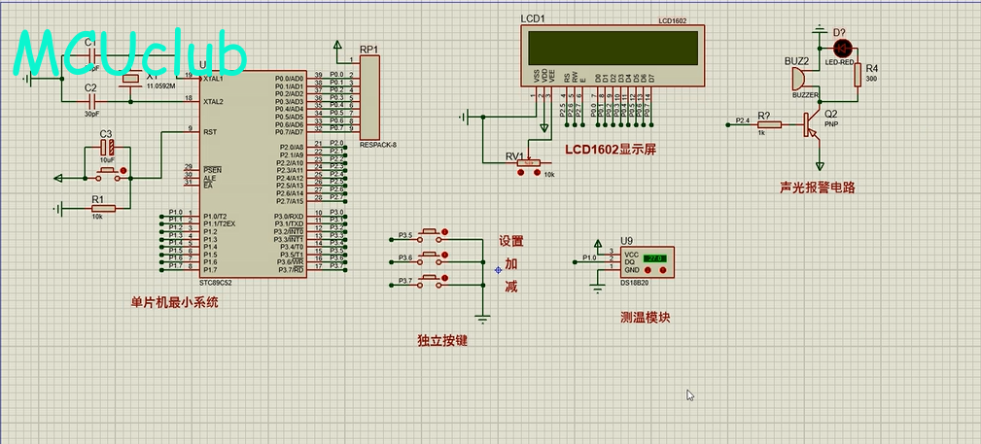Adjust the RV1 potentiometer left red knob
Image resolution: width=981 pixels, height=444 pixels.
[522, 173]
